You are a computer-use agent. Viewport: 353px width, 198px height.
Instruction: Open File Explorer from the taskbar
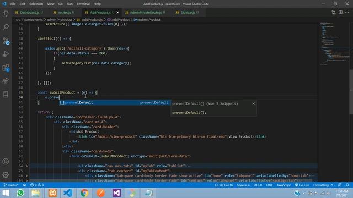click(x=35, y=193)
